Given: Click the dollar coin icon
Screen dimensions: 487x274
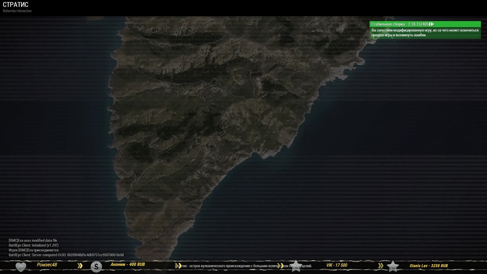Looking at the screenshot, I should tap(96, 267).
